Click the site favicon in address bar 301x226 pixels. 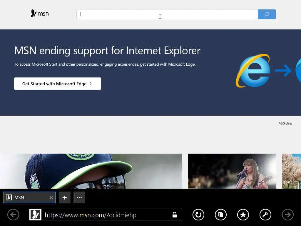click(x=35, y=215)
